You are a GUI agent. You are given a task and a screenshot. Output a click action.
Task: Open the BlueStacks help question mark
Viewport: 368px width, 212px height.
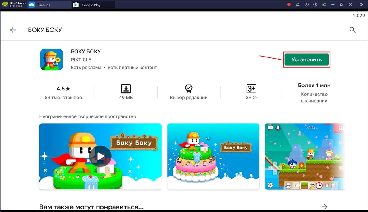point(315,5)
